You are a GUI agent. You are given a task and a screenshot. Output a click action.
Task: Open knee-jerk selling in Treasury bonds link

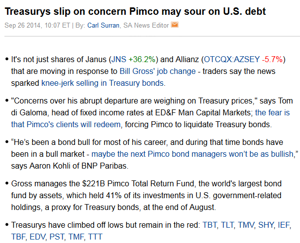103,83
